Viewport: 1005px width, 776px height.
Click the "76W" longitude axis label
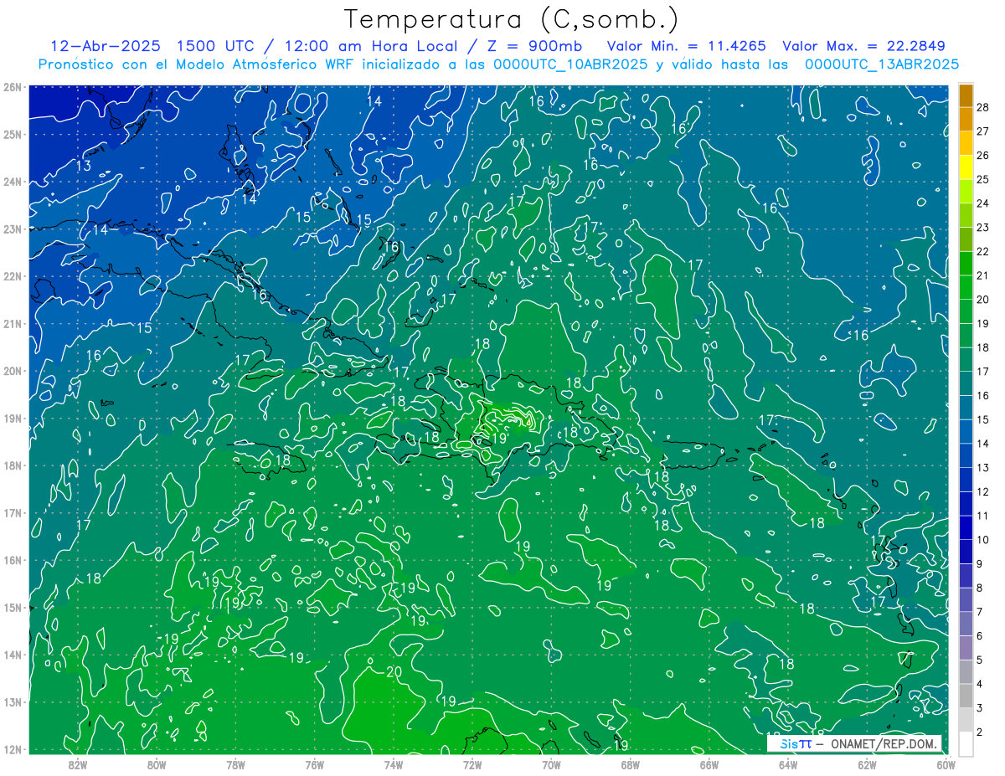point(315,764)
